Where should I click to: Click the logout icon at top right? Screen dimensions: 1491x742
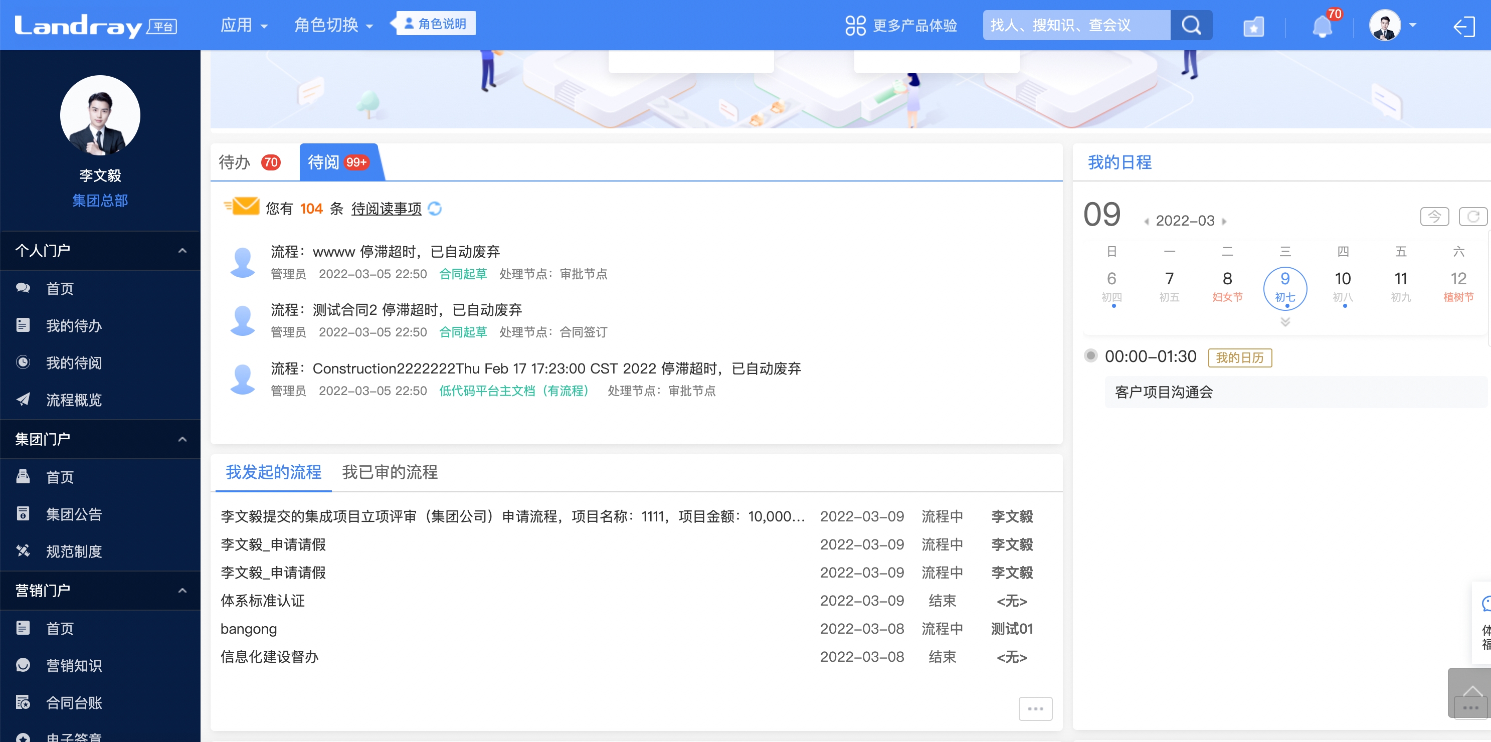coord(1464,27)
